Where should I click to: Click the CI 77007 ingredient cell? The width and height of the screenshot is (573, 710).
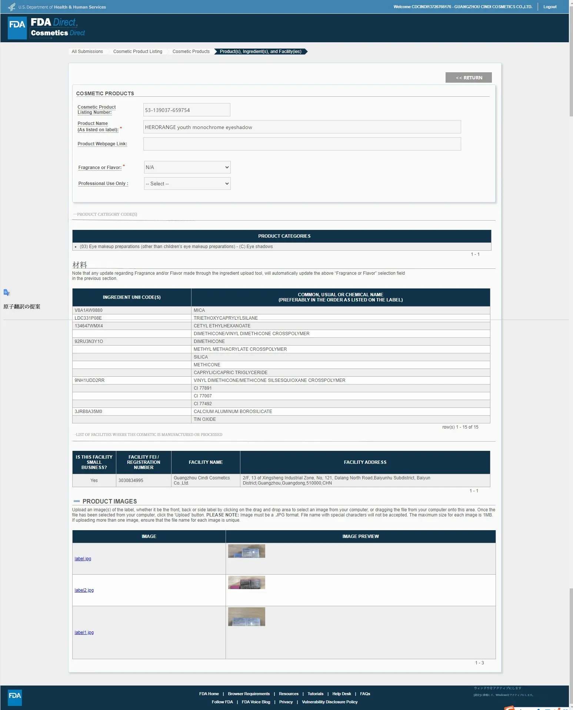[x=340, y=396]
